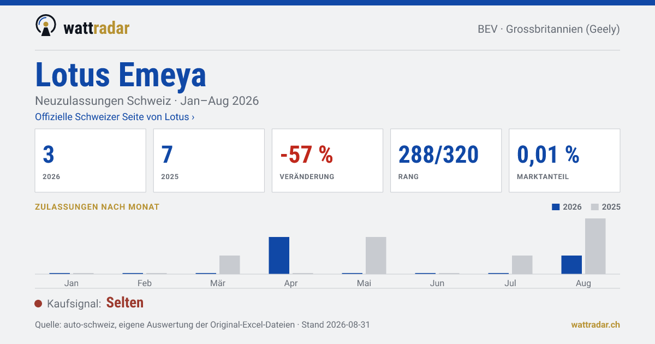Image resolution: width=655 pixels, height=344 pixels.
Task: Click the blue April 2026 bar
Action: point(279,256)
